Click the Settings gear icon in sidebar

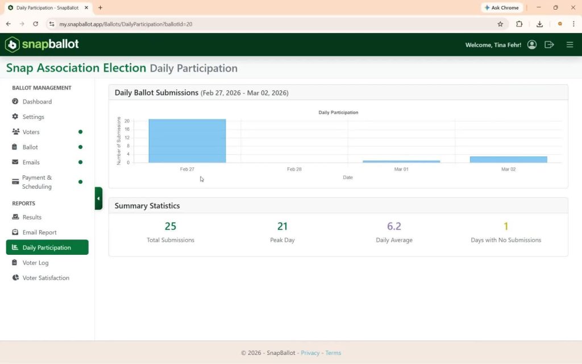point(15,117)
